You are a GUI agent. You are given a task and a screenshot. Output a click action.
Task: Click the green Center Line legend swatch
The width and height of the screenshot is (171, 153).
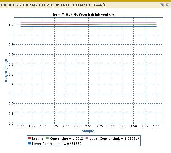[47, 138]
